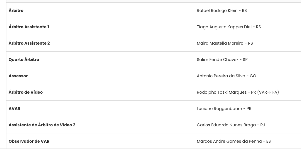
Task: Click the 'Observador de VAR' label
Action: pyautogui.click(x=29, y=141)
